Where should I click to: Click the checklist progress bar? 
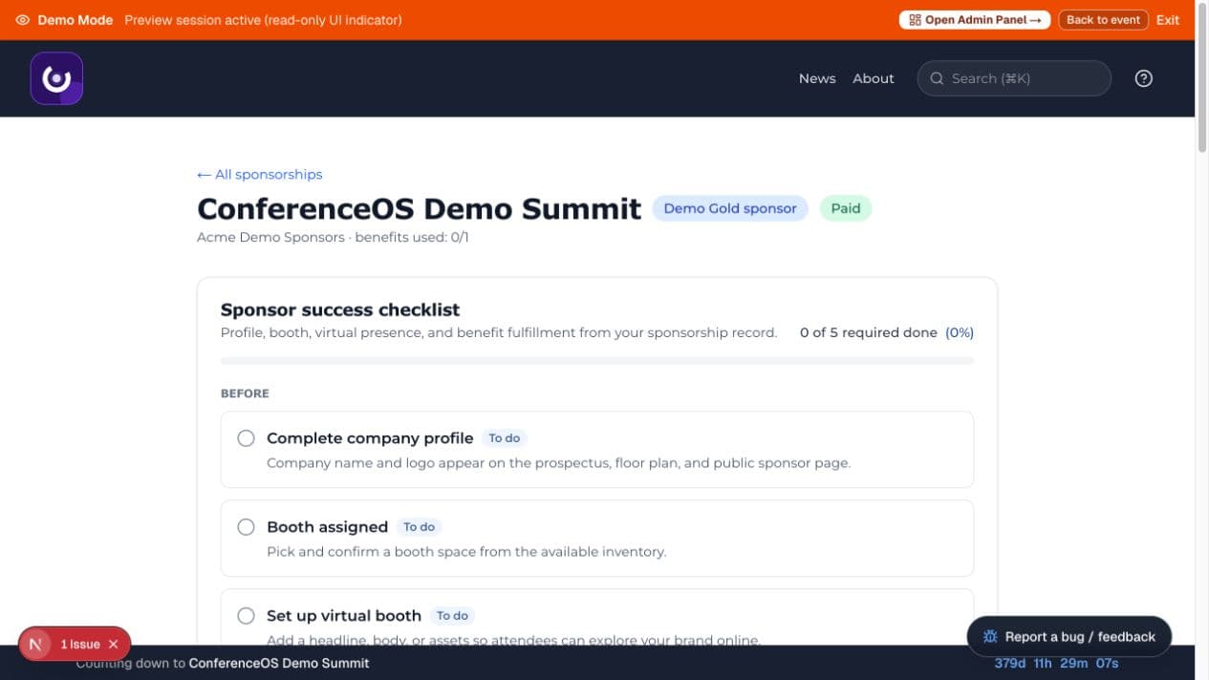(597, 361)
